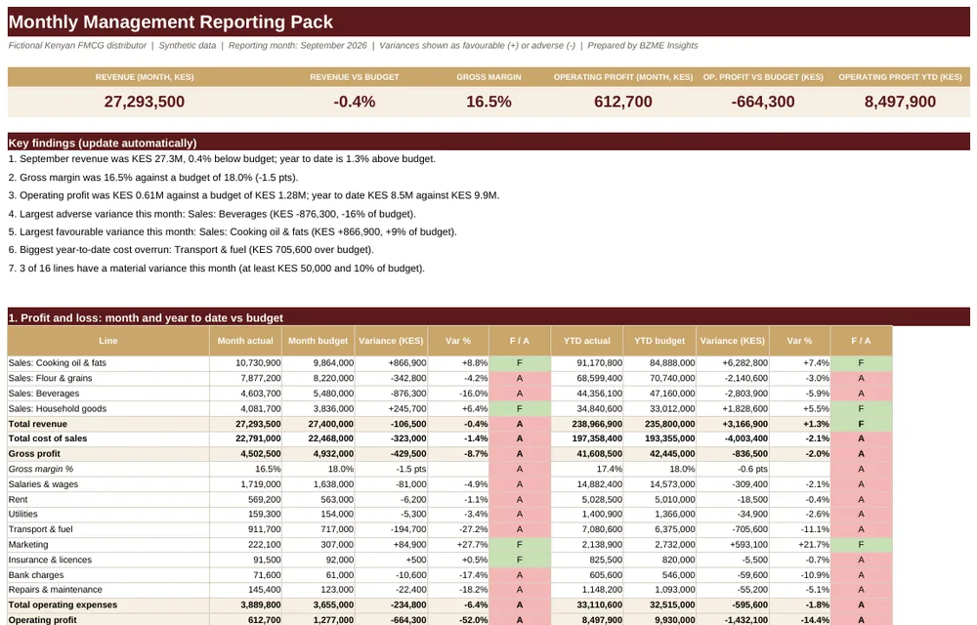
Task: Select the Operating profit row label
Action: (42, 620)
